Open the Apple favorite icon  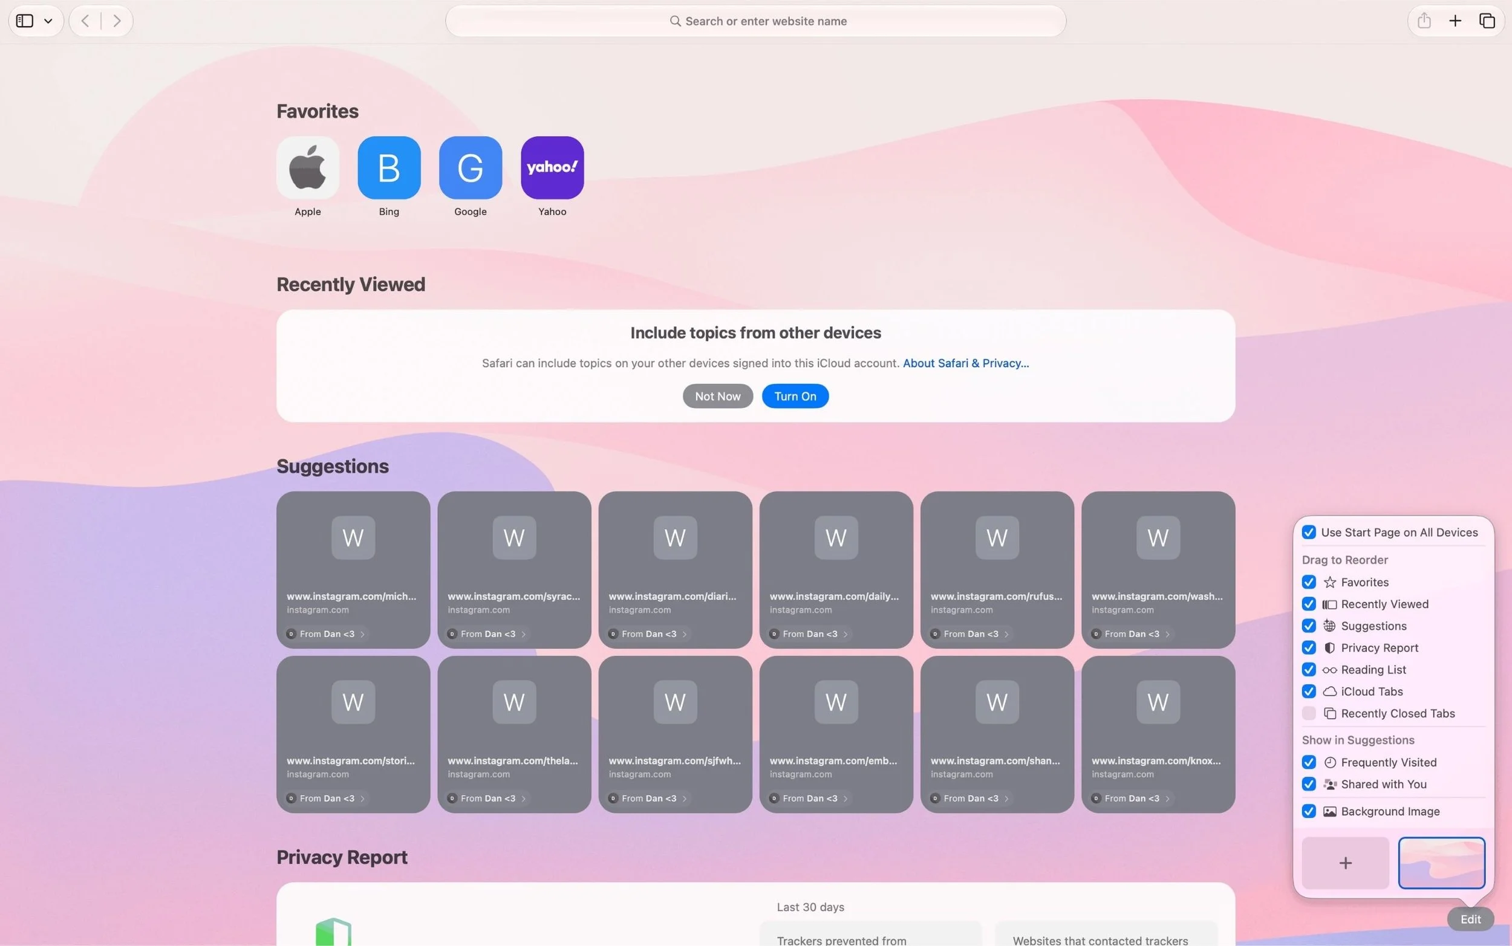307,167
